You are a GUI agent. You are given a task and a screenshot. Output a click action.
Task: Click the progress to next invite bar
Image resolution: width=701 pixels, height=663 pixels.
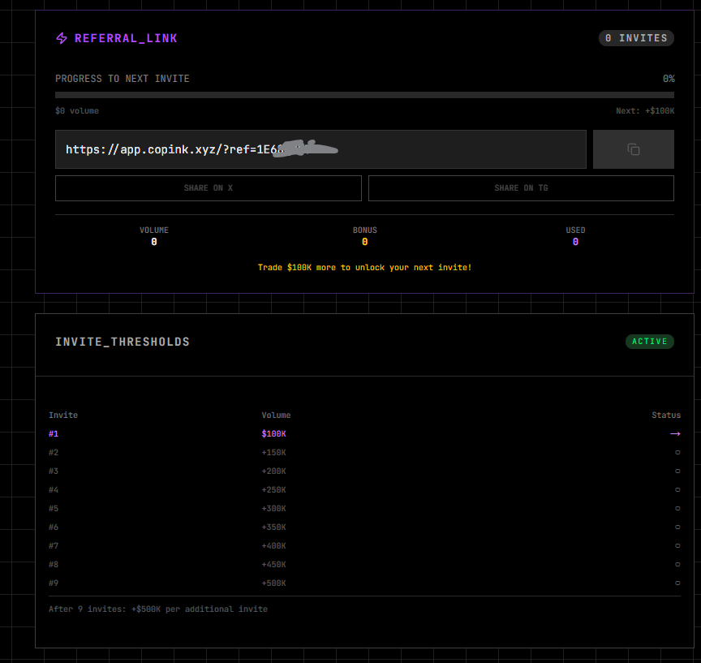[x=364, y=95]
